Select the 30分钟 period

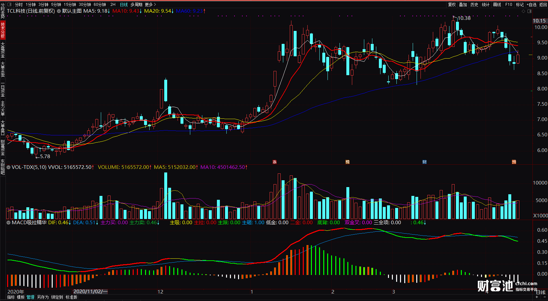(85, 5)
